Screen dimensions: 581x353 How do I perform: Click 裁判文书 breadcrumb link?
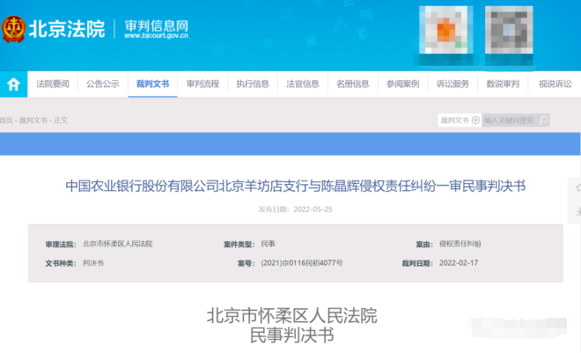(x=33, y=121)
